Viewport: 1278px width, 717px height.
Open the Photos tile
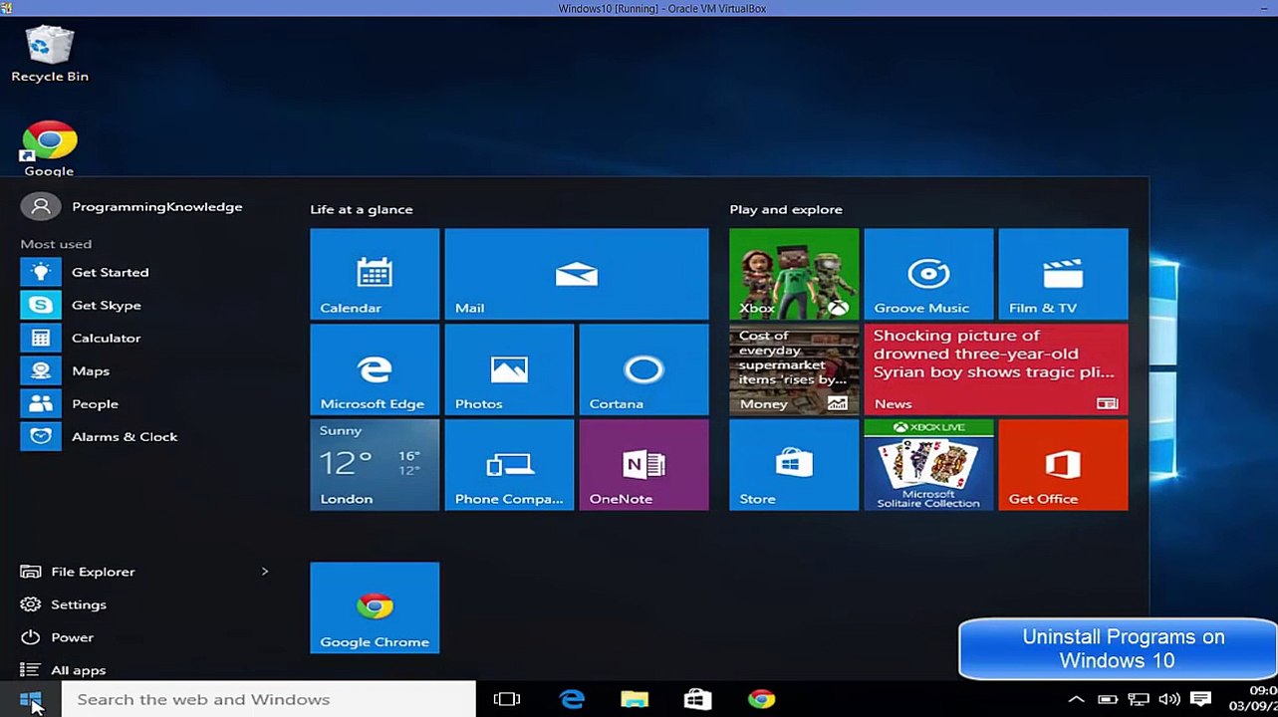(509, 369)
